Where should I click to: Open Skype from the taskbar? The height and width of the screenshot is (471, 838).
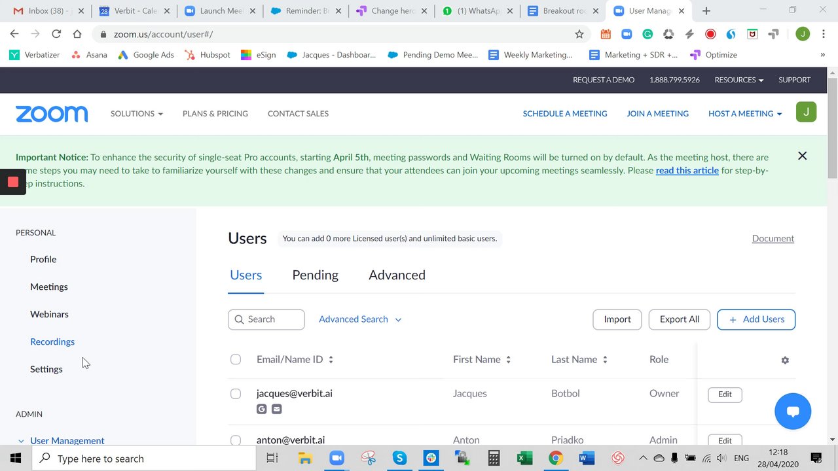pos(399,459)
